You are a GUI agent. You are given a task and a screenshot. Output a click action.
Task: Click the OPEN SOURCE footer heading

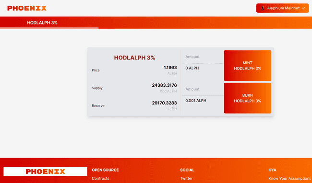pyautogui.click(x=105, y=170)
